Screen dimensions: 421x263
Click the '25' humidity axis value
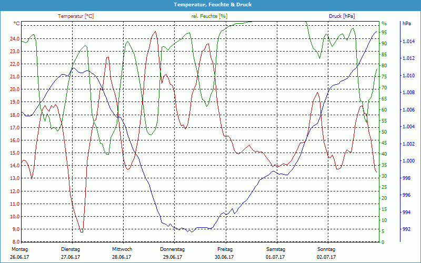point(384,187)
